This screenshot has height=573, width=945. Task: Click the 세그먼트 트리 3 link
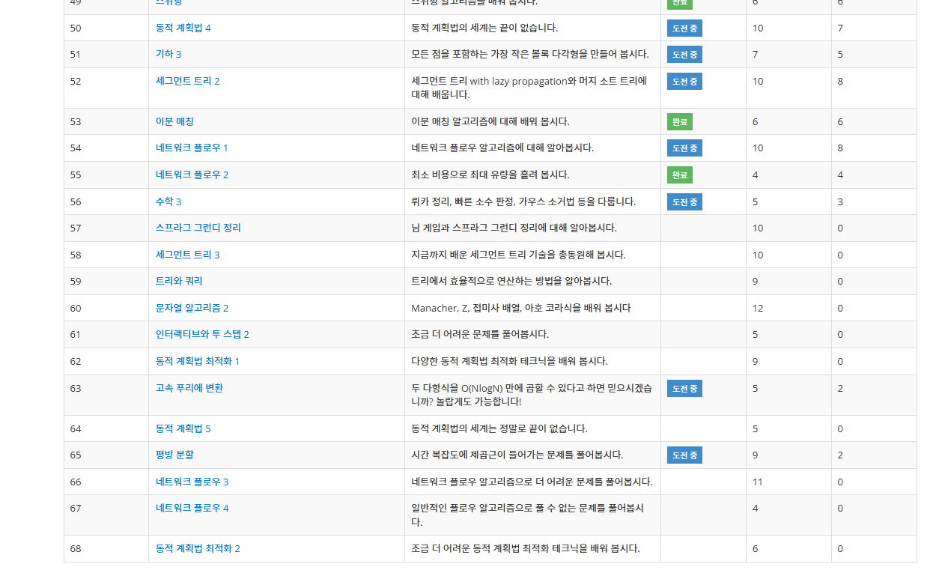tap(187, 255)
